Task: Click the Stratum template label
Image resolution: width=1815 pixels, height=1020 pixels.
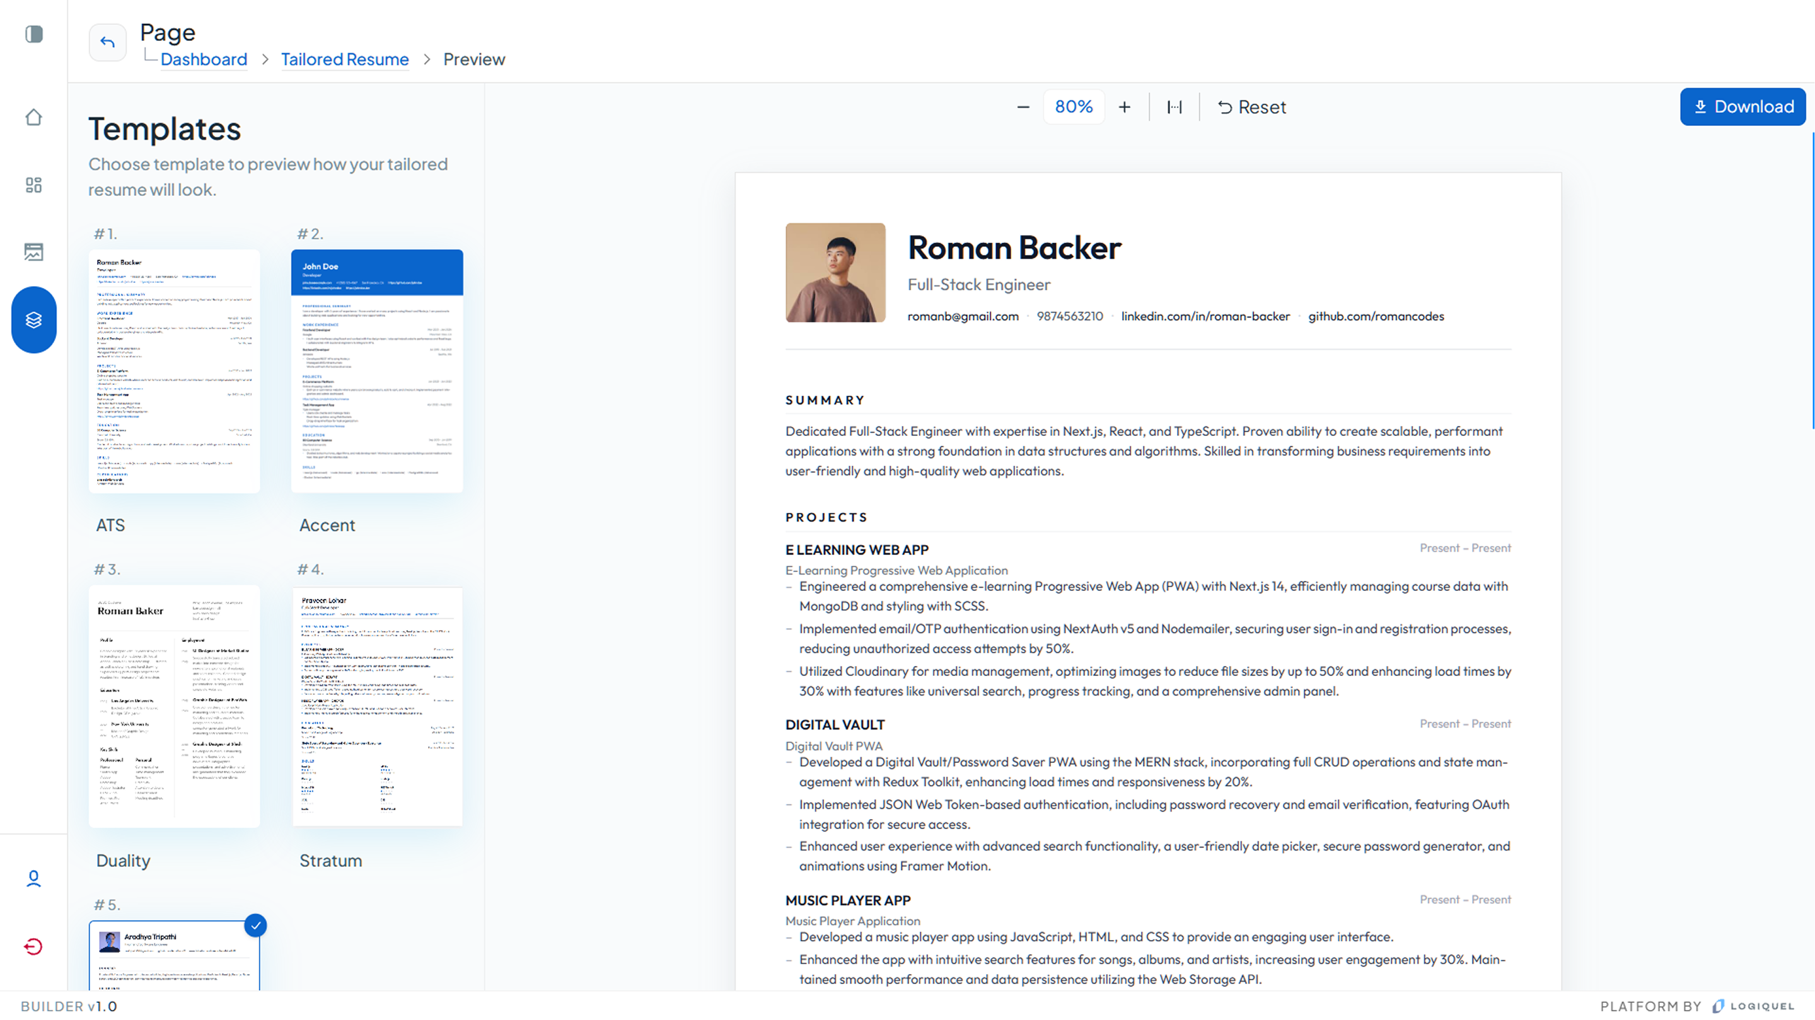Action: 330,861
